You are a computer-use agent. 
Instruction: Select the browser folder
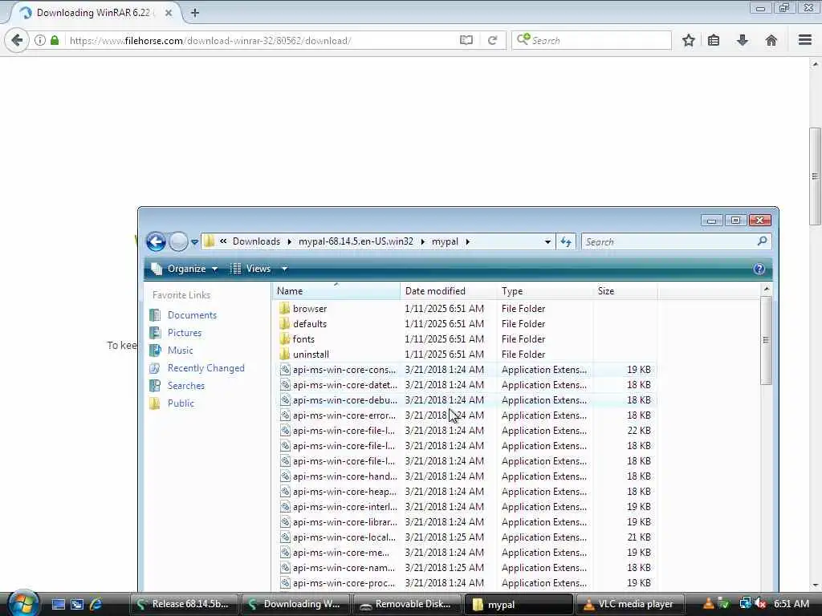310,309
